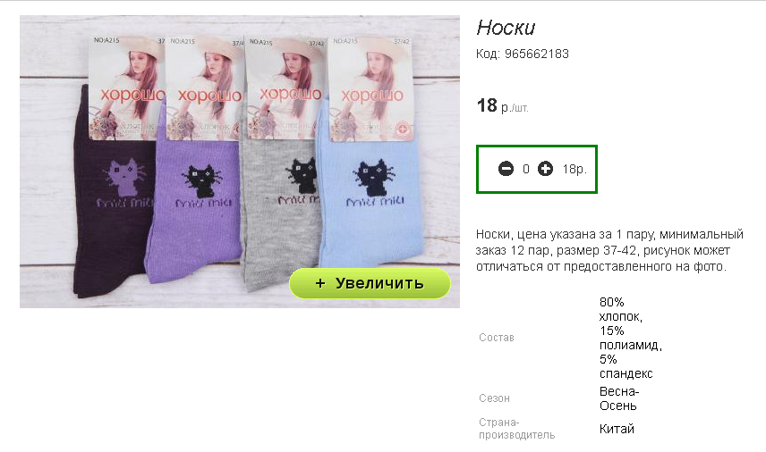Click the dark purple sock in photo
This screenshot has width=766, height=452.
[110, 220]
